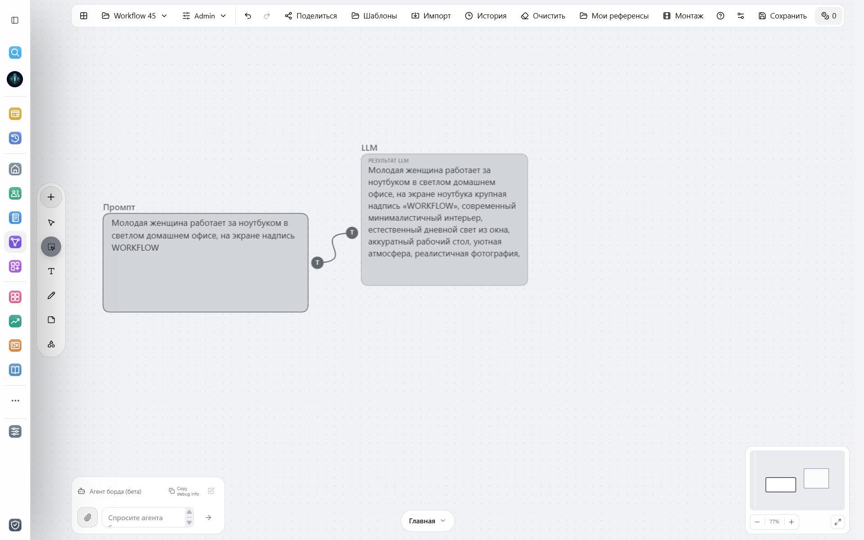864x540 pixels.
Task: Open the home icon in sidebar
Action: [x=15, y=169]
